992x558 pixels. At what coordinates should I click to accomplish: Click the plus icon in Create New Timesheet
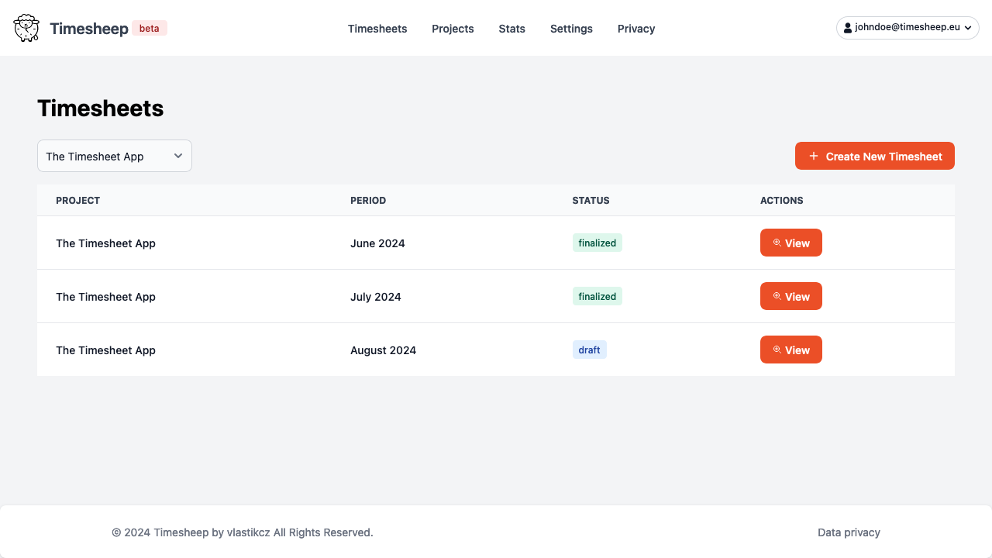813,156
